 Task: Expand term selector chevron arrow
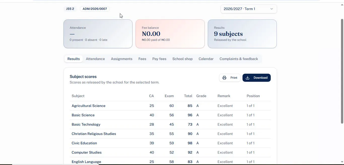coord(272,9)
